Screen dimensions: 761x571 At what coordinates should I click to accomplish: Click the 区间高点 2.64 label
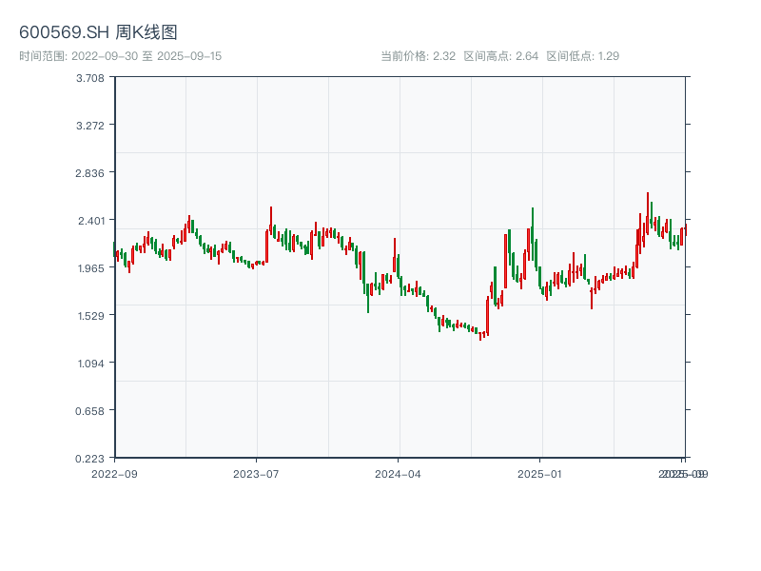click(500, 56)
